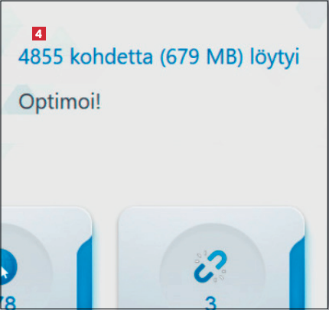Click the count 78 on left card

pos(8,303)
